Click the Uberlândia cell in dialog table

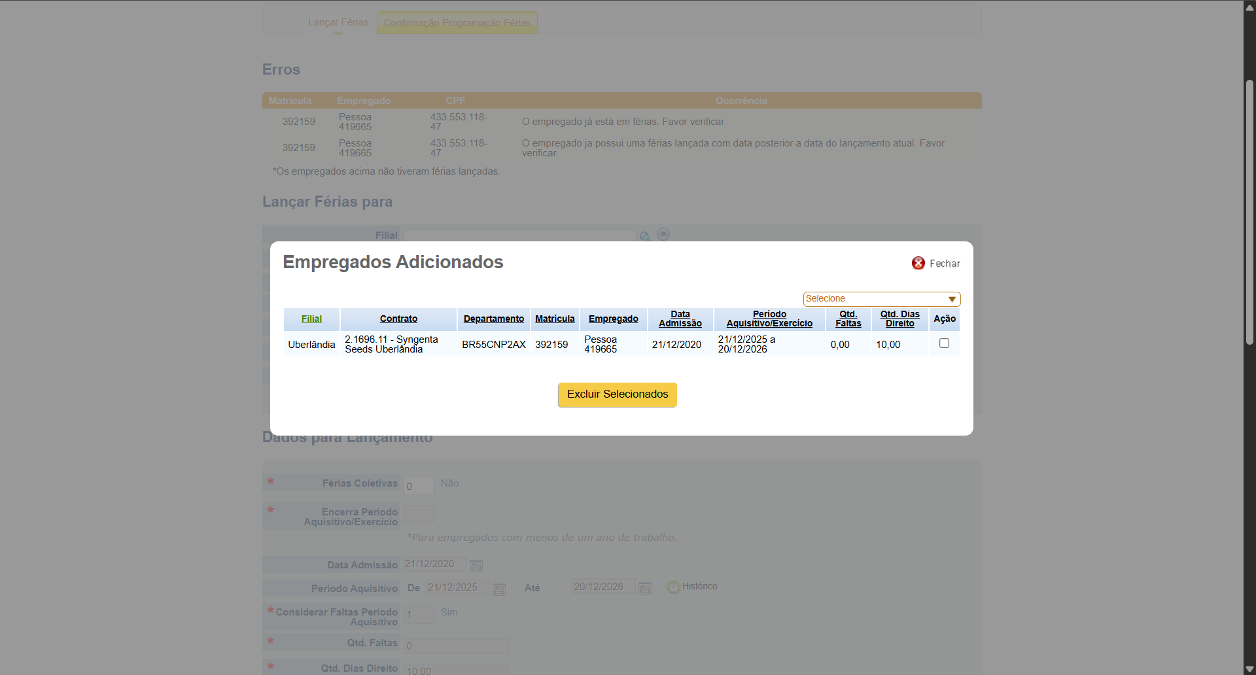pos(311,345)
